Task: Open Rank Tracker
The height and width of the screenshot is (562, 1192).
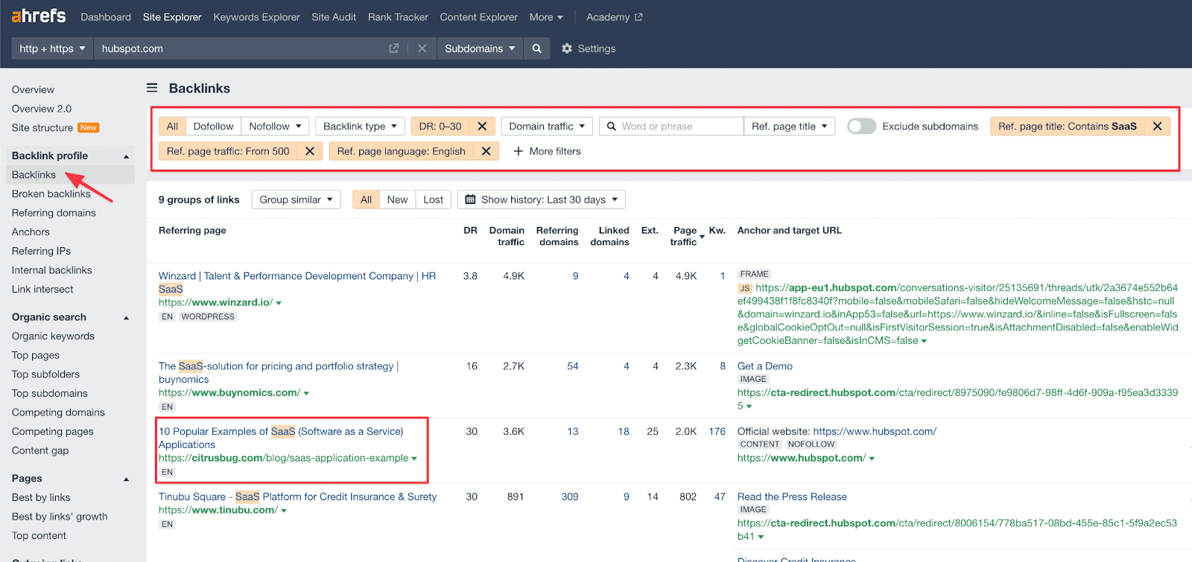Action: tap(398, 17)
